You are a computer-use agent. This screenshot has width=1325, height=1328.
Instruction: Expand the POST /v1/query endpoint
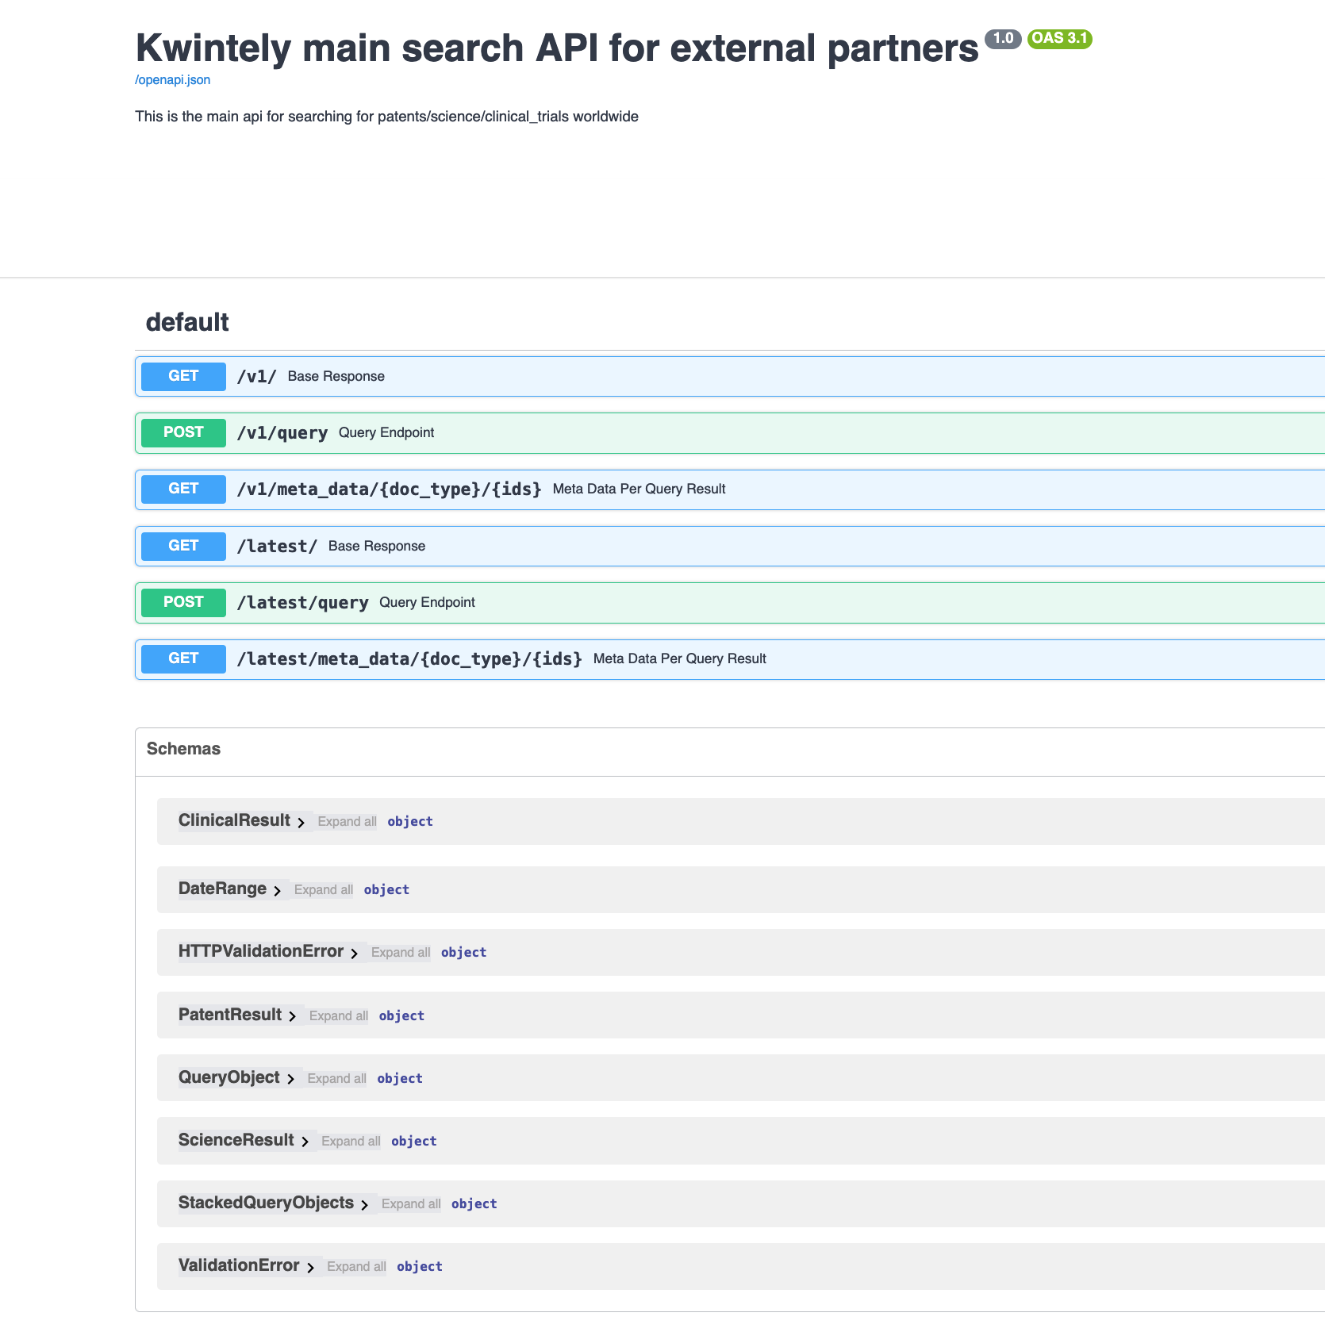coord(730,432)
